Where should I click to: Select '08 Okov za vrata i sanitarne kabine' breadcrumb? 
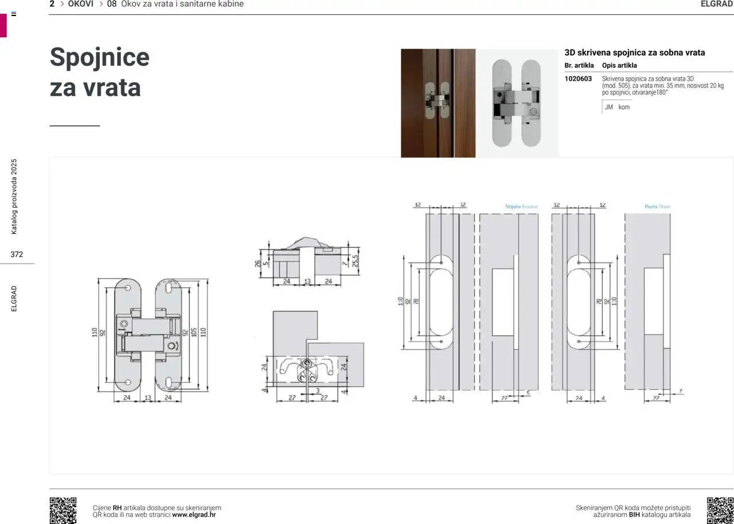175,4
